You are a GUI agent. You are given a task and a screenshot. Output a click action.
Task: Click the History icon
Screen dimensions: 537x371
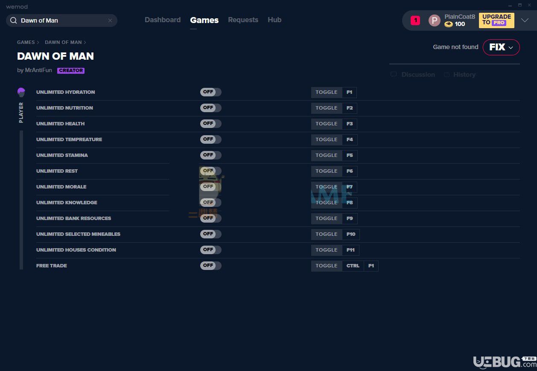[447, 75]
